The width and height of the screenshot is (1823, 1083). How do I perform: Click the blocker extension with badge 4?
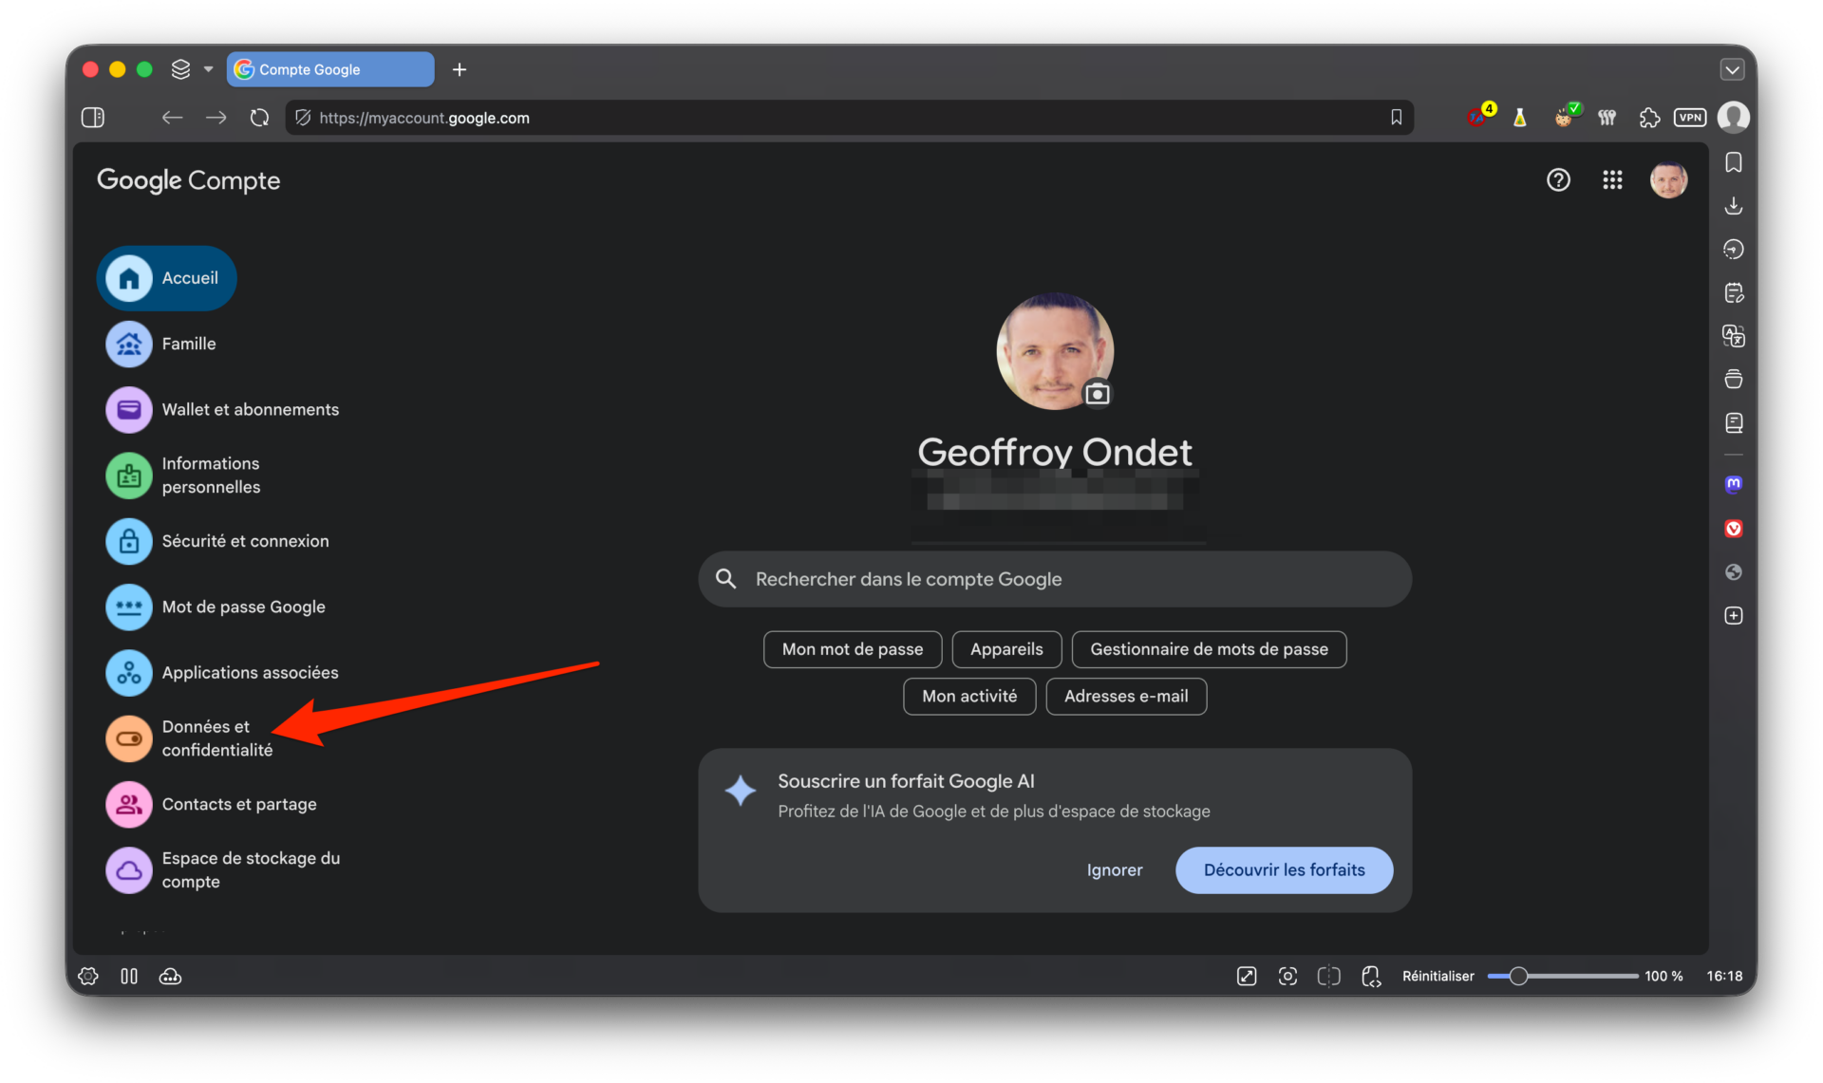click(x=1479, y=117)
